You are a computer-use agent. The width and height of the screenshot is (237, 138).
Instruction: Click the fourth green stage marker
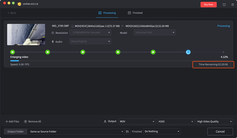click(118, 52)
